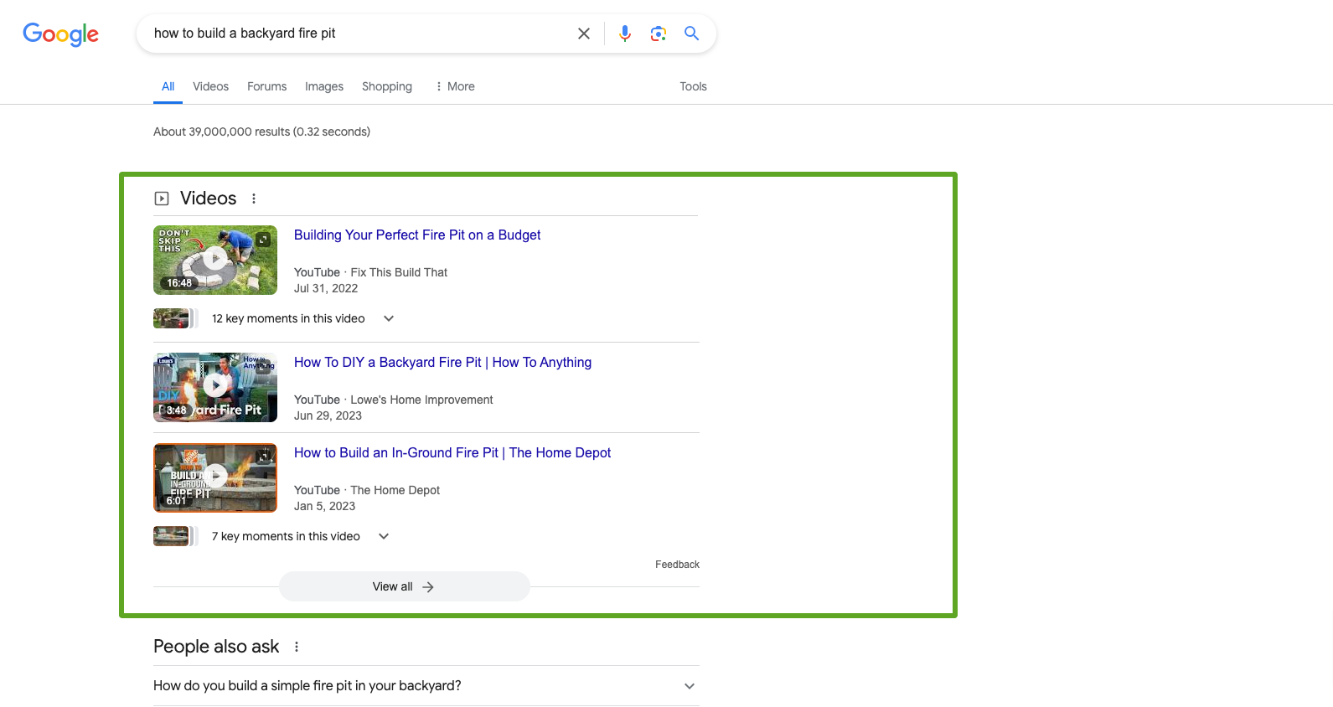Submit search with magnifying glass icon
Screen dimensions: 1333x707
(691, 34)
